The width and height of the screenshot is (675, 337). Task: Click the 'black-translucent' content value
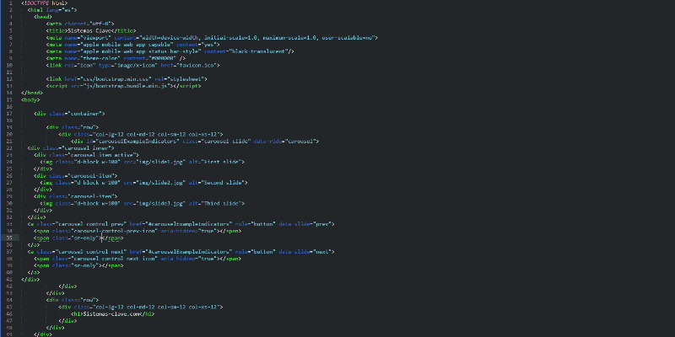[260, 51]
